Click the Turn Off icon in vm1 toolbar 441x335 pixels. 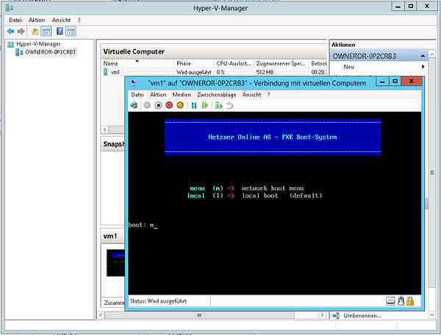click(158, 105)
